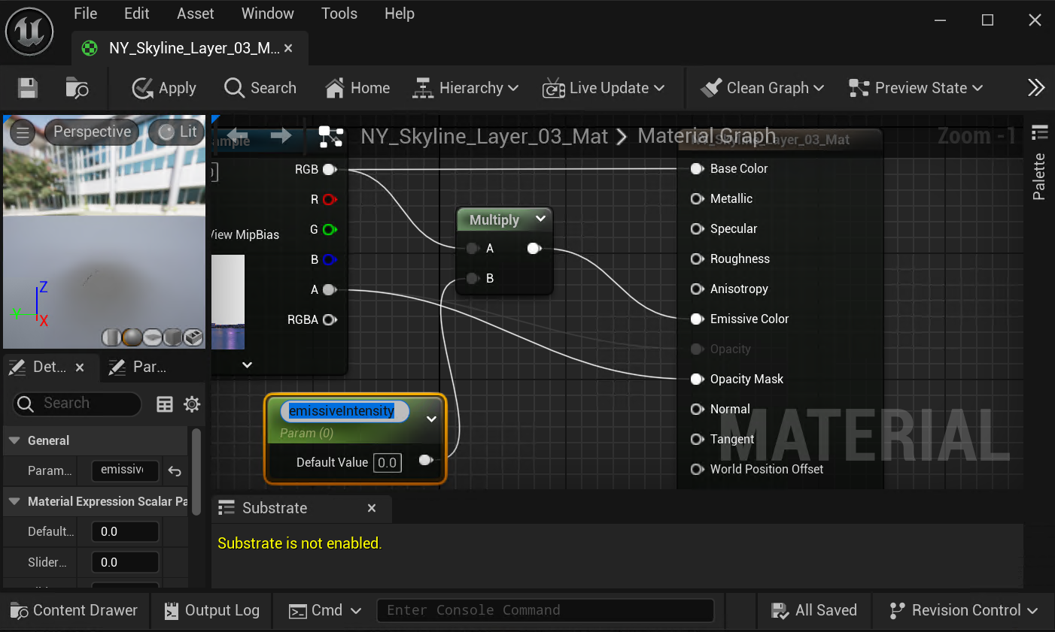The height and width of the screenshot is (632, 1055).
Task: Open the Revision Control menu
Action: pyautogui.click(x=963, y=610)
